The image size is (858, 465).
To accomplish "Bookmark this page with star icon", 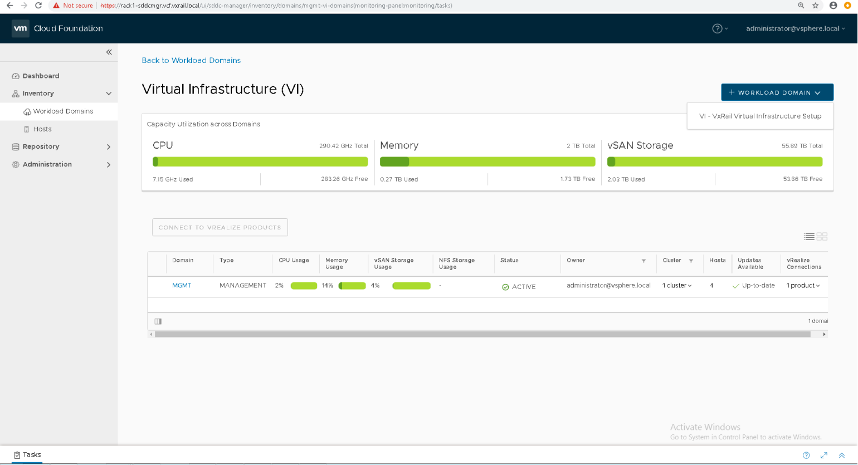I will 816,6.
